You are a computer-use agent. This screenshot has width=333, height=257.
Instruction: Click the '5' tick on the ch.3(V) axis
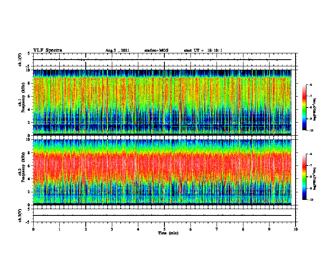[x=29, y=209]
